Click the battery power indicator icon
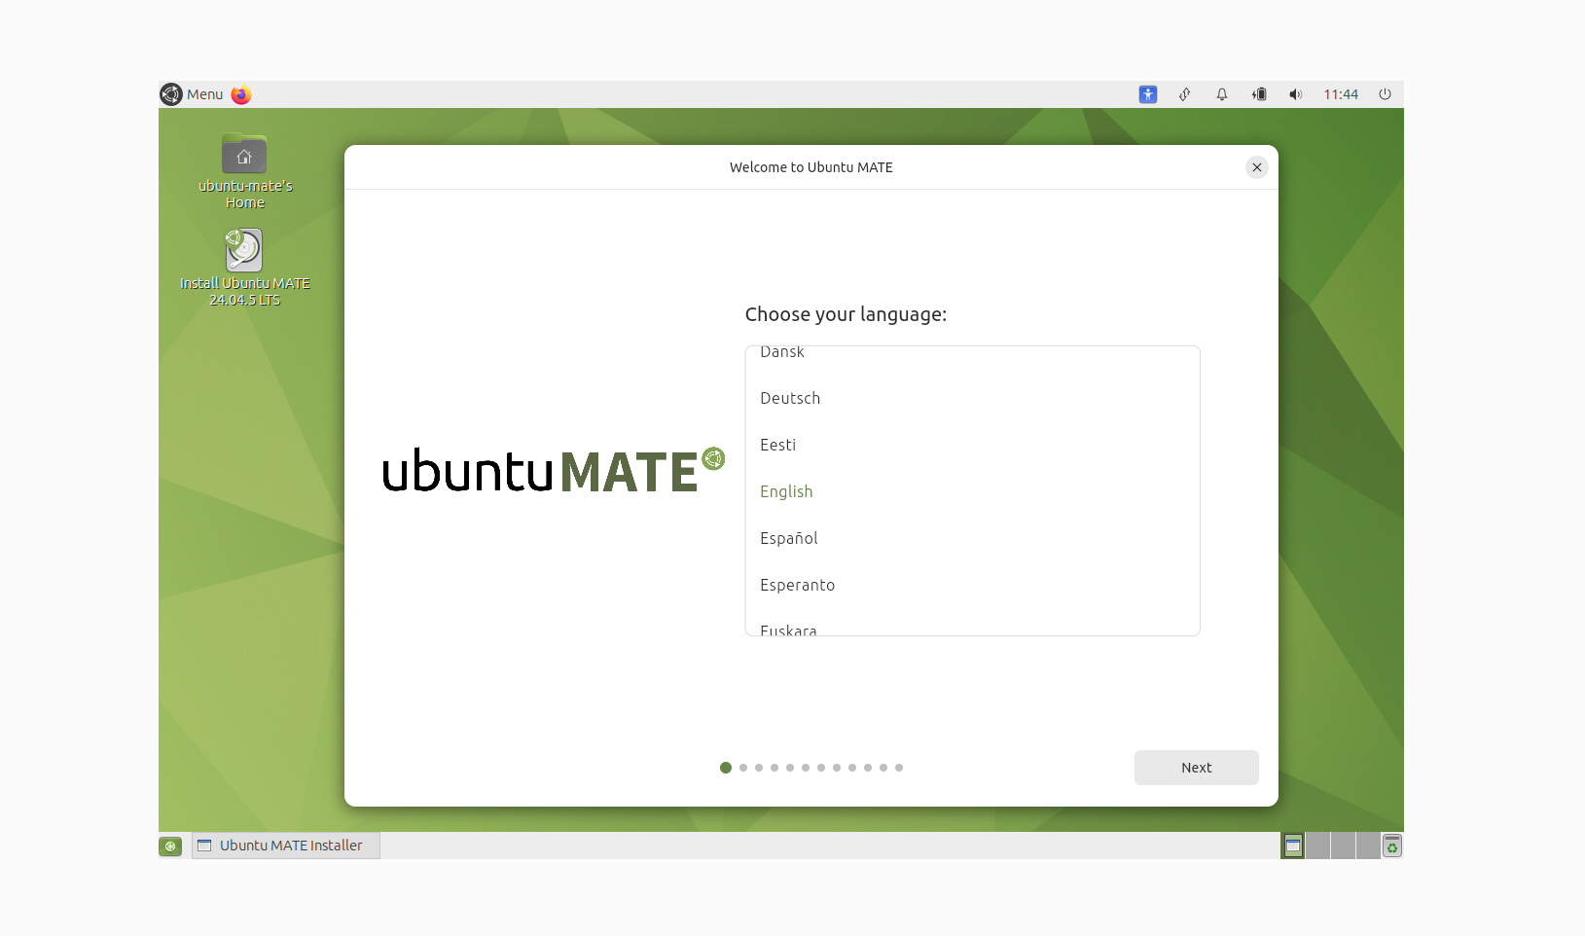This screenshot has width=1585, height=936. [x=1259, y=94]
